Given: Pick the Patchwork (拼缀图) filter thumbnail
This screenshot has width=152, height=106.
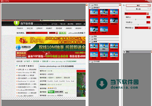Looking at the screenshot, I should point(94,55).
